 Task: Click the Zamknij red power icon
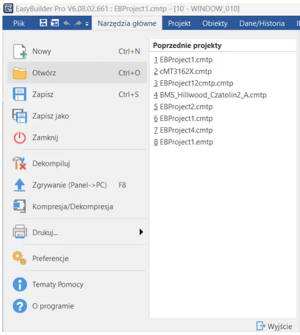click(x=20, y=137)
